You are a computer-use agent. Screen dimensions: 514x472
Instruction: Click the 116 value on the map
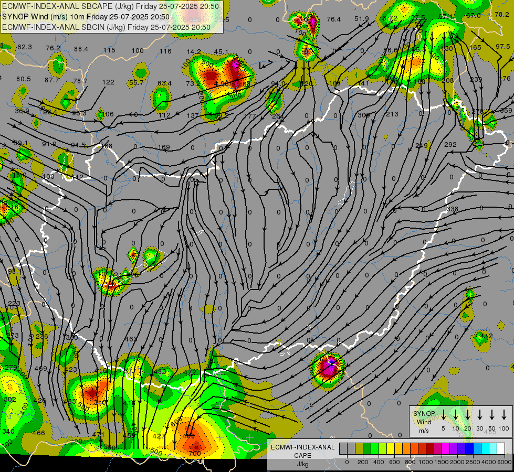click(165, 51)
